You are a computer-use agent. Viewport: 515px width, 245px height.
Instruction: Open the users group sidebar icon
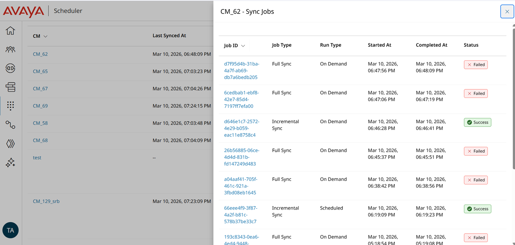click(x=10, y=49)
